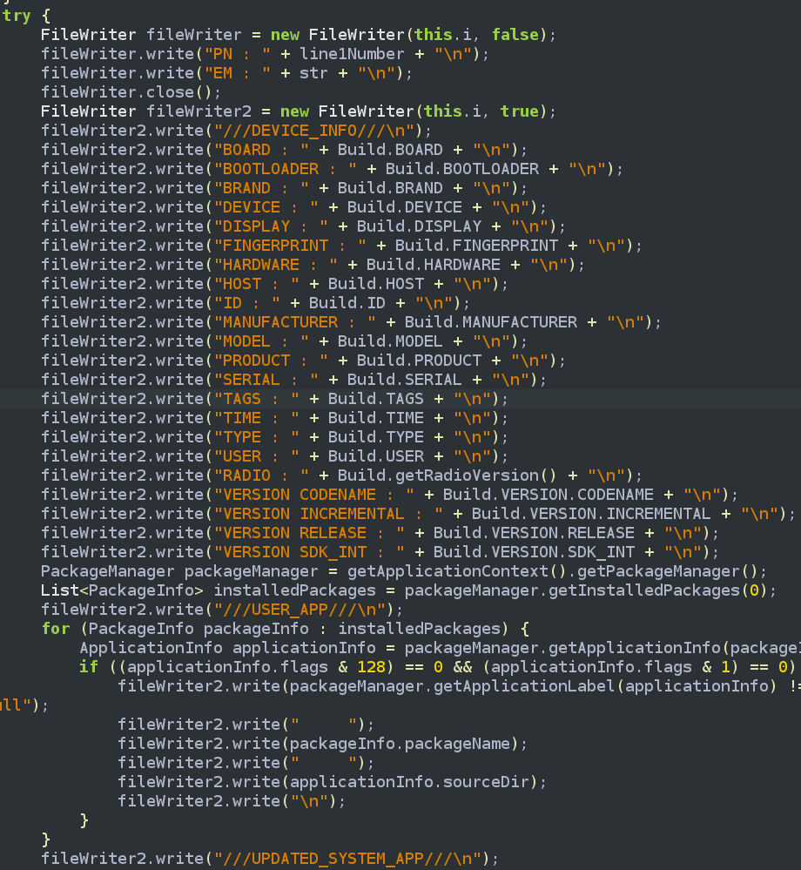Click the 'FileWriter fileWriter = new FileWriter' line
This screenshot has height=870, width=801.
(x=298, y=35)
